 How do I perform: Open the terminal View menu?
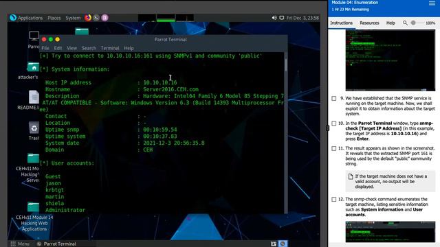[x=71, y=48]
